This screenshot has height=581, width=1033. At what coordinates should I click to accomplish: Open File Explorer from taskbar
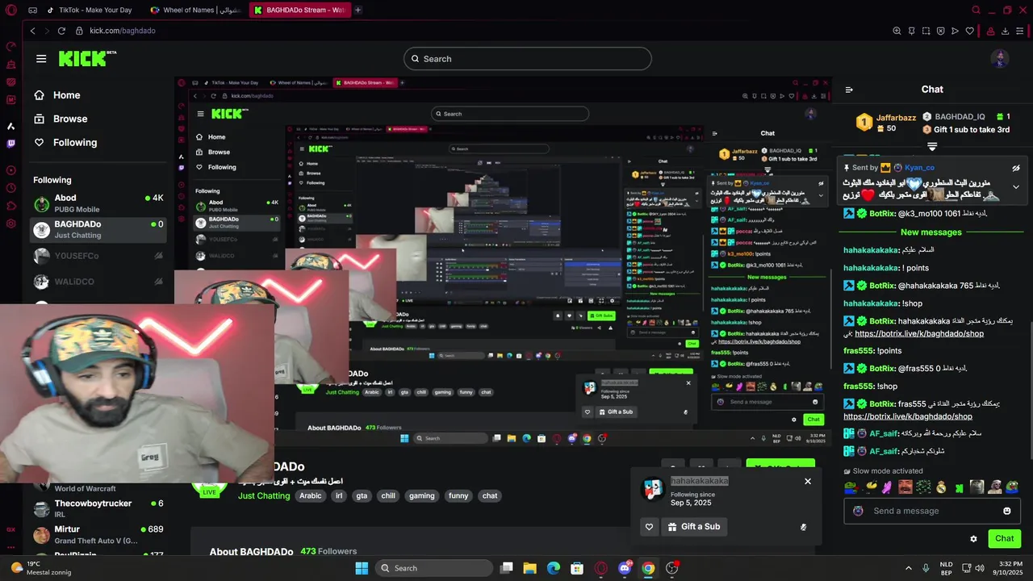(529, 568)
